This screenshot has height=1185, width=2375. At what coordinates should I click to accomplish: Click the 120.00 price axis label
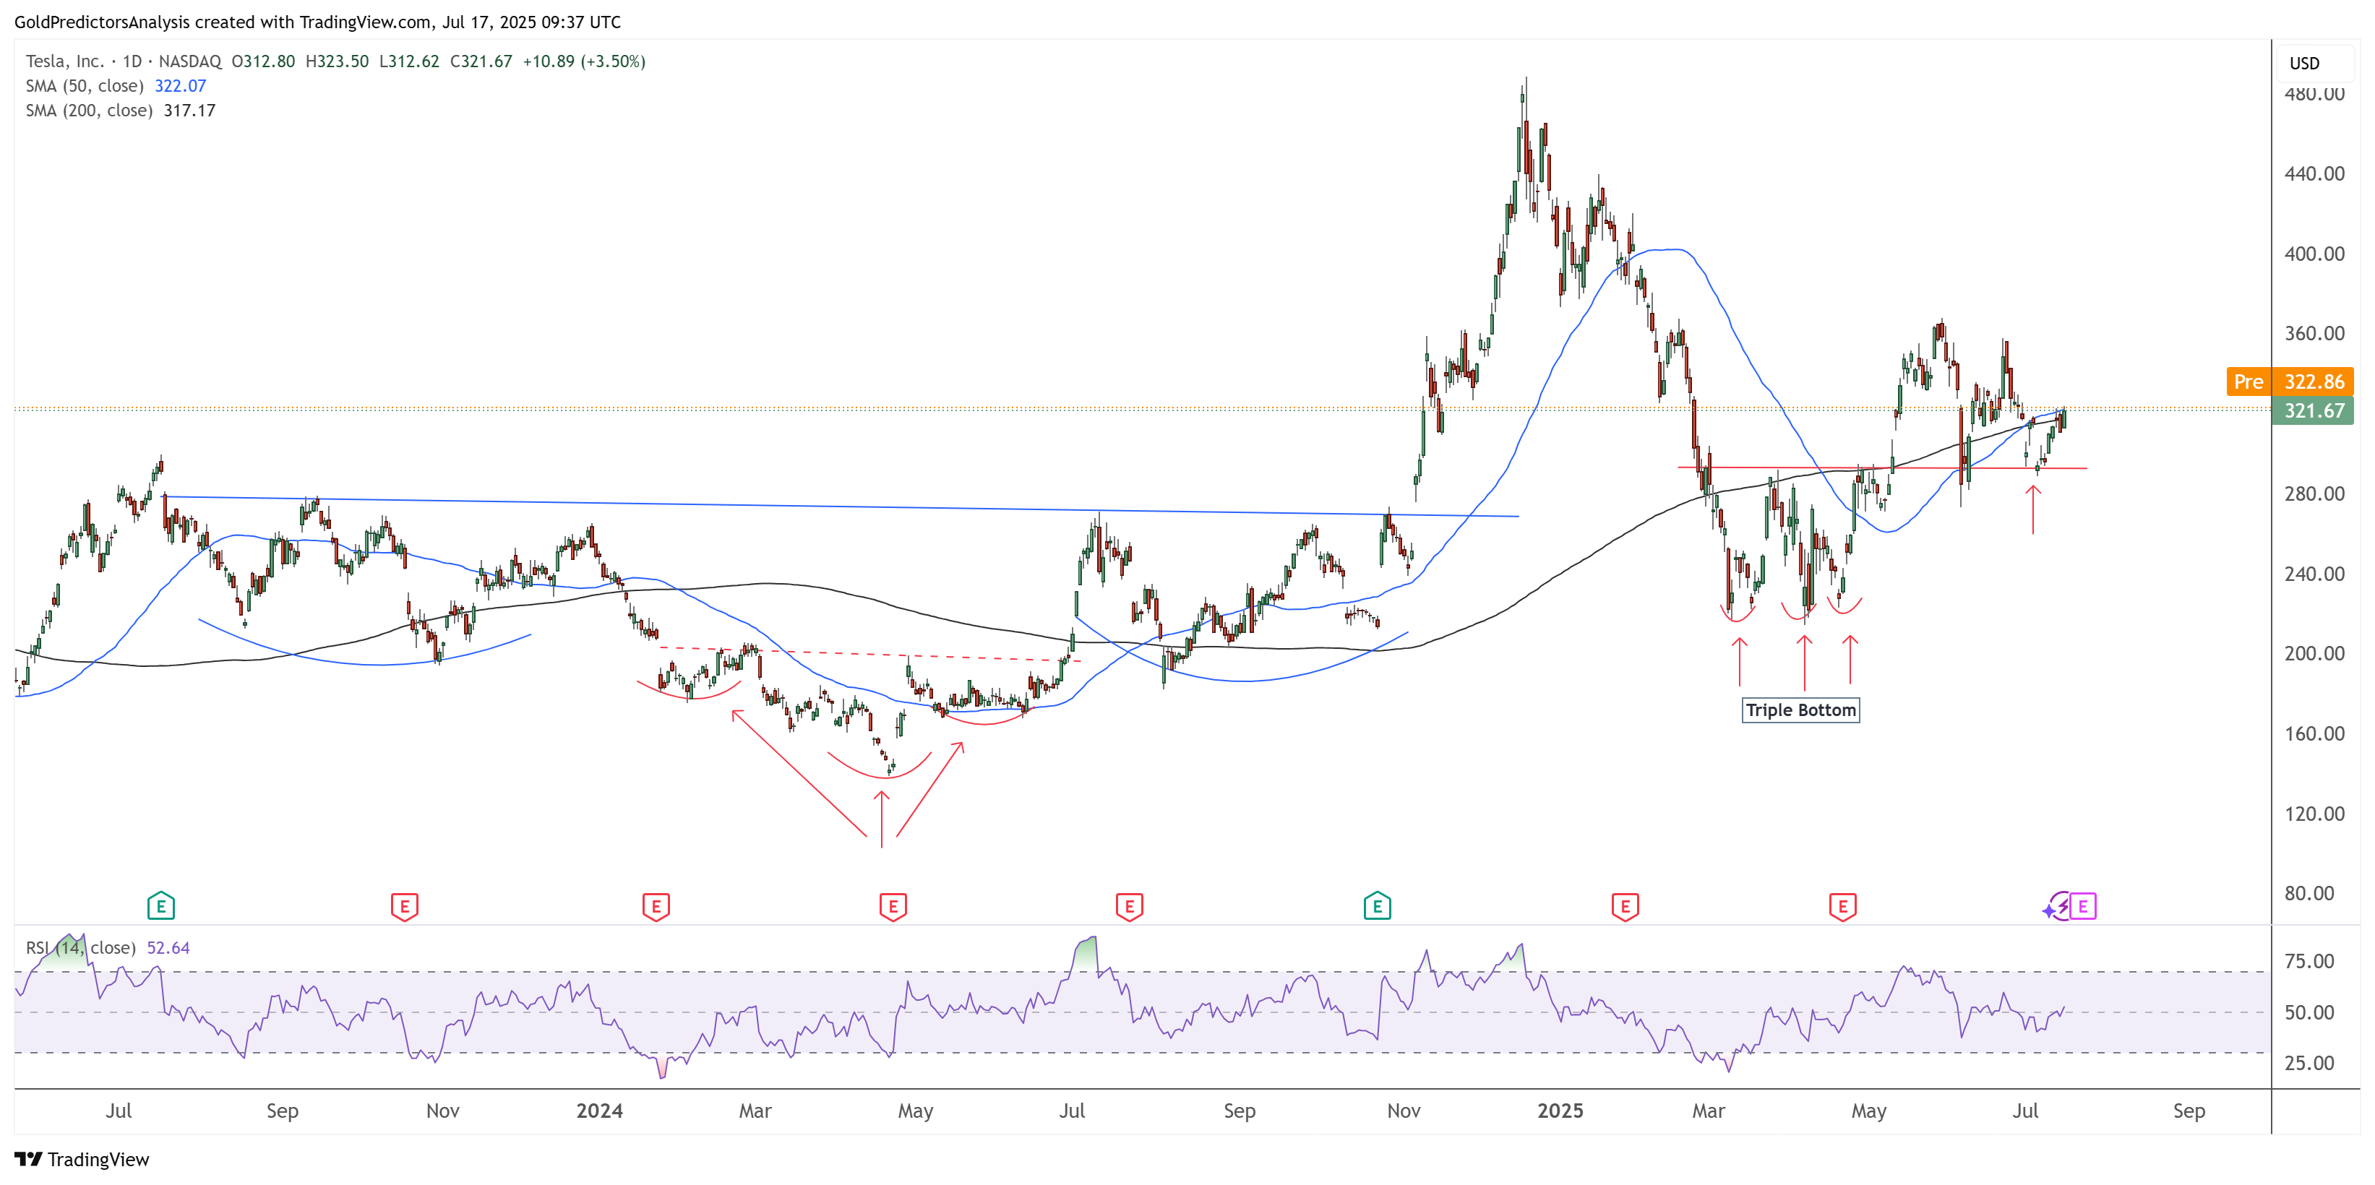(2314, 813)
